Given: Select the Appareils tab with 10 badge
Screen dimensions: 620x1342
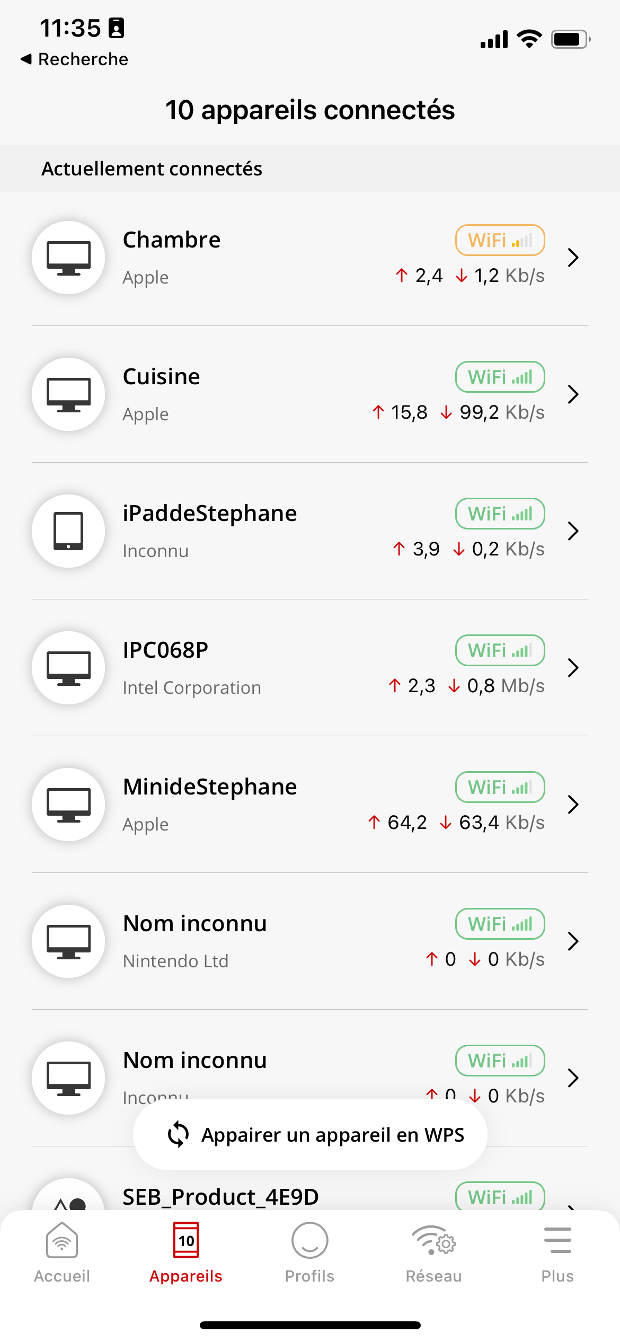Looking at the screenshot, I should pyautogui.click(x=186, y=1253).
